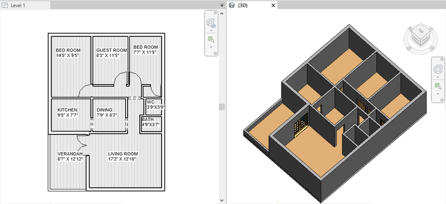The image size is (446, 204).
Task: Open the 3D navigation bar customize menu button
Action: point(442,100)
